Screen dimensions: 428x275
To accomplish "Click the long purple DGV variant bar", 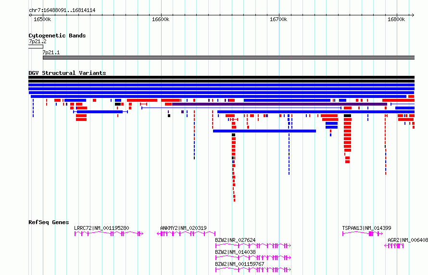I will click(279, 104).
